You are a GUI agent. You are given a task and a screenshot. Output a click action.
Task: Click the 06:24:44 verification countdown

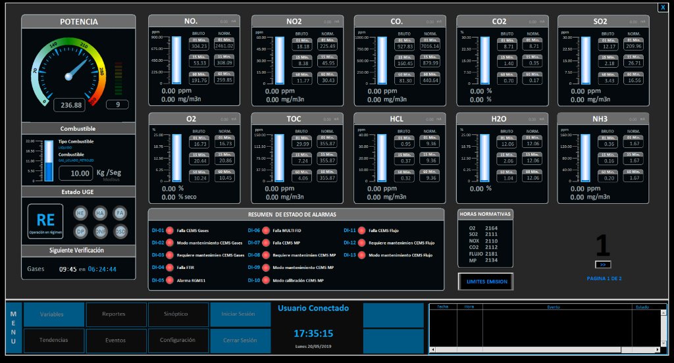(x=102, y=269)
